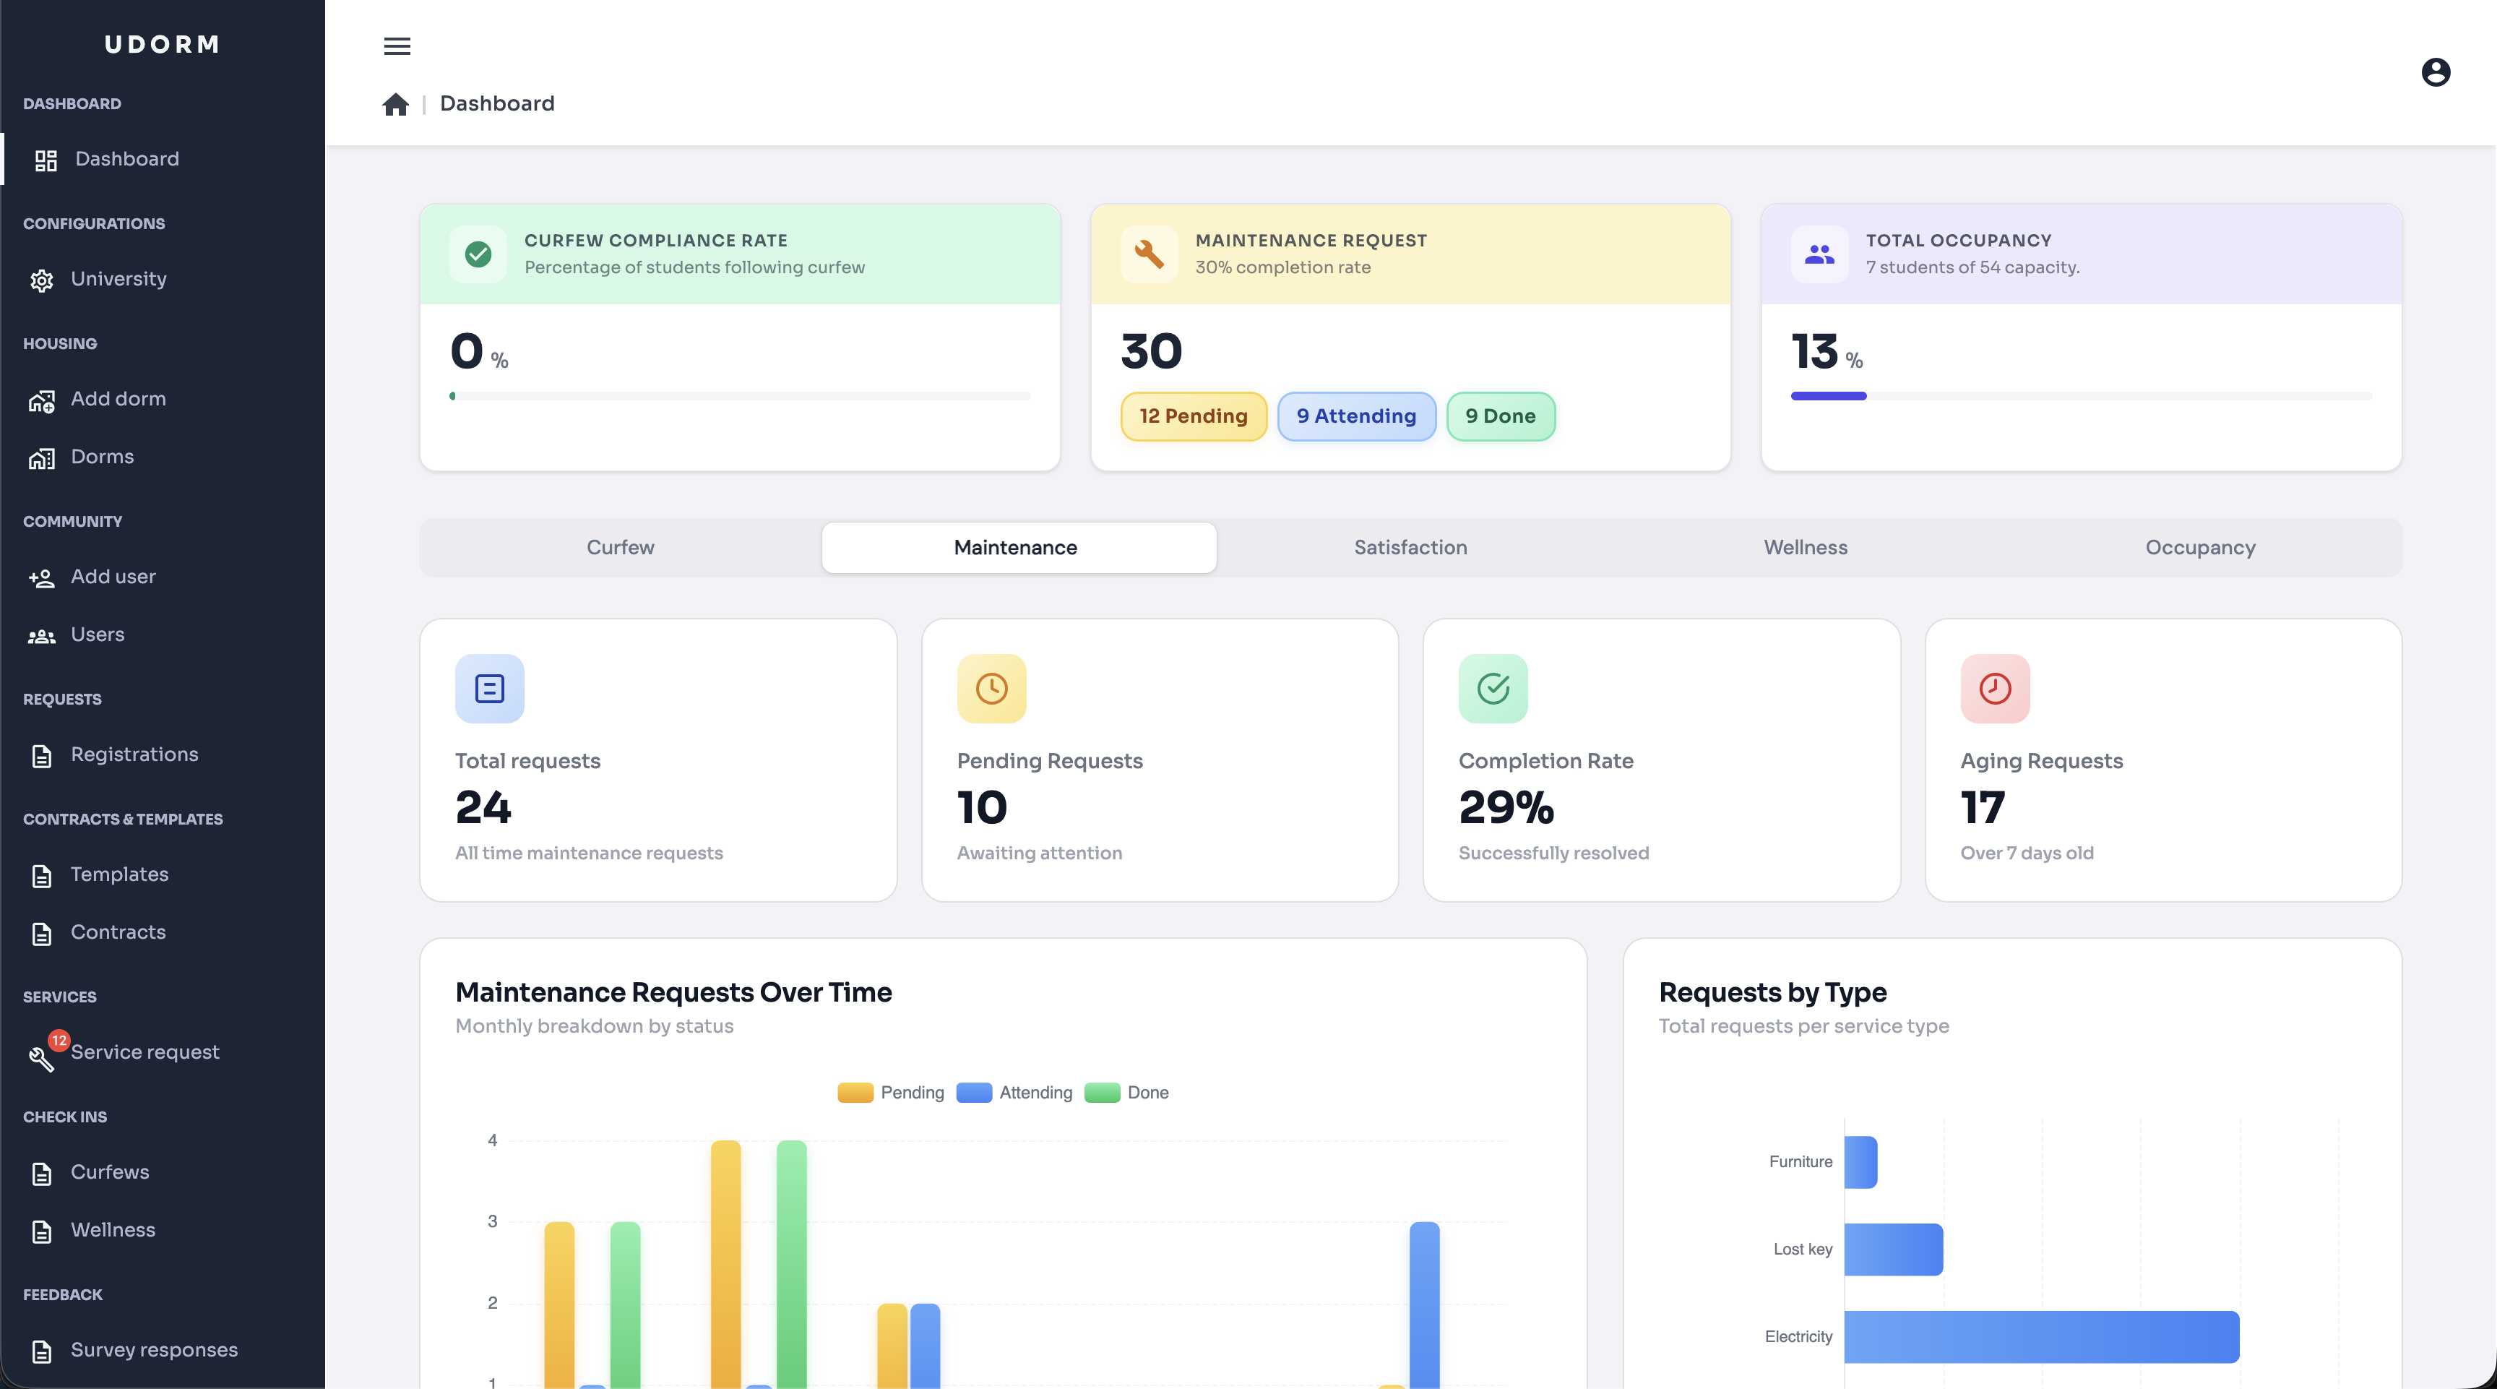Click the Aging Requests red clock icon
The height and width of the screenshot is (1389, 2497).
(x=1994, y=688)
